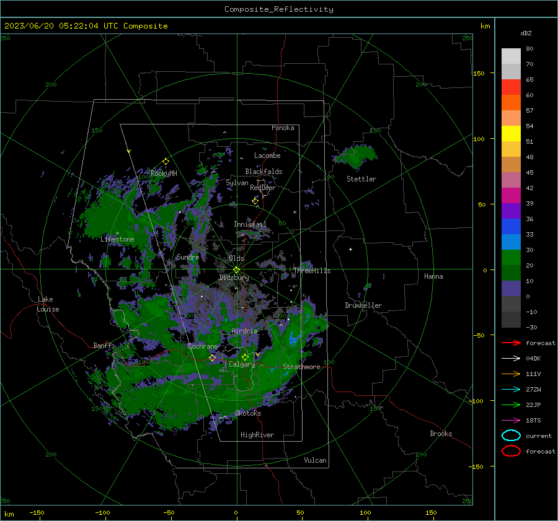The width and height of the screenshot is (558, 521).
Task: Click the Calgary city label
Action: (x=242, y=364)
